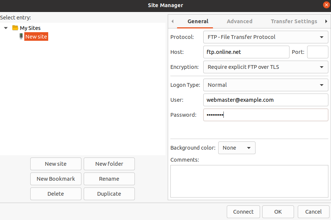Select the New site entry
The height and width of the screenshot is (220, 331).
click(x=36, y=36)
